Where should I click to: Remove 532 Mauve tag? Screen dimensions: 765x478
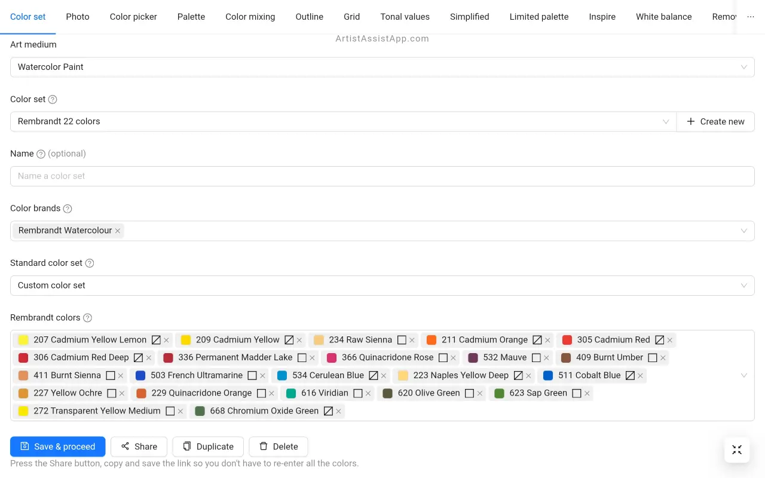tap(546, 358)
